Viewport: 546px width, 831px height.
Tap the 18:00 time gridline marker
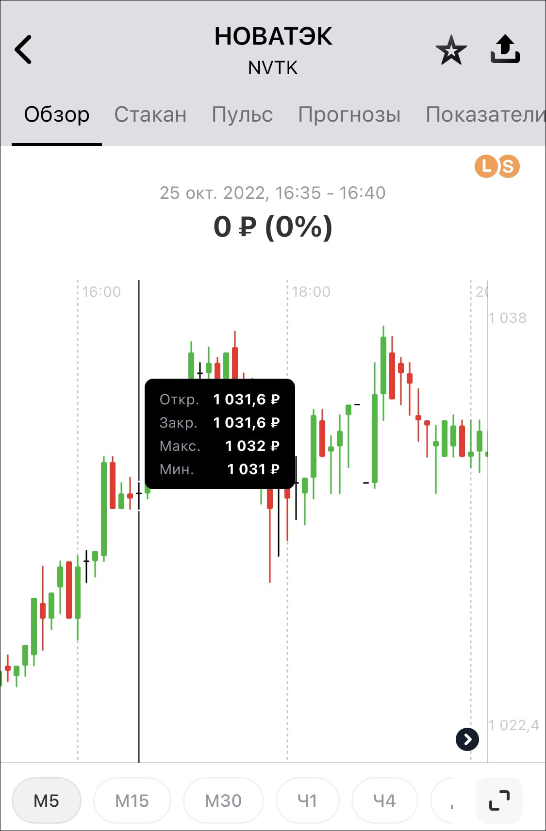311,292
